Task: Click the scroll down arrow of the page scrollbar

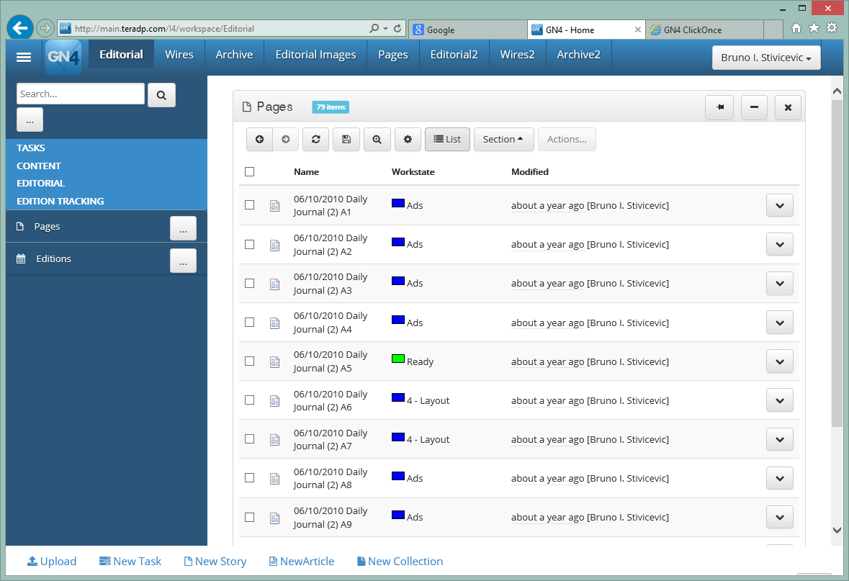Action: pyautogui.click(x=837, y=530)
